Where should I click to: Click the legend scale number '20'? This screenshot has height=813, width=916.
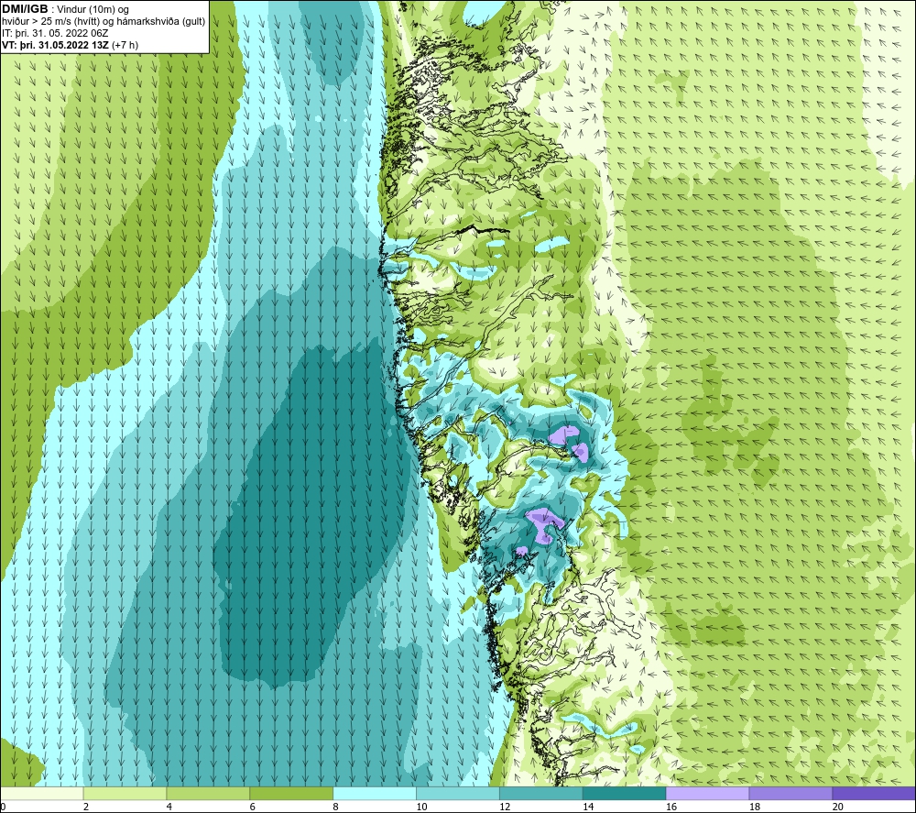point(838,807)
